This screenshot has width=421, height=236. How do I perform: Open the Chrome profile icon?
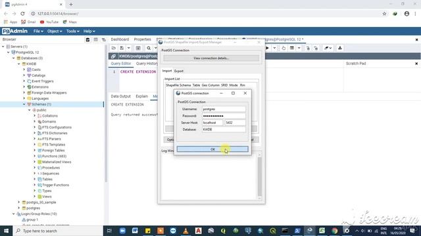click(x=407, y=14)
